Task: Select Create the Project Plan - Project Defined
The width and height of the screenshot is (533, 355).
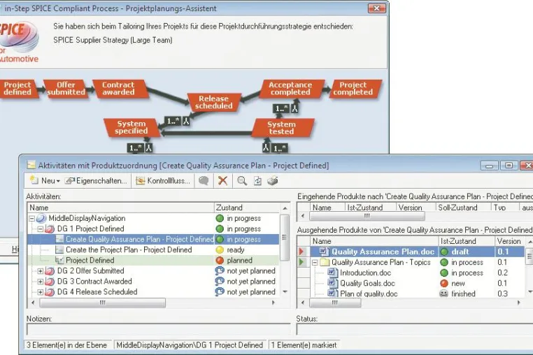Action: 129,249
